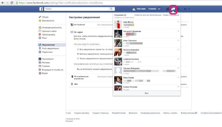The image size is (222, 127).
Task: Open the notifications globe icon
Action: (x=179, y=9)
